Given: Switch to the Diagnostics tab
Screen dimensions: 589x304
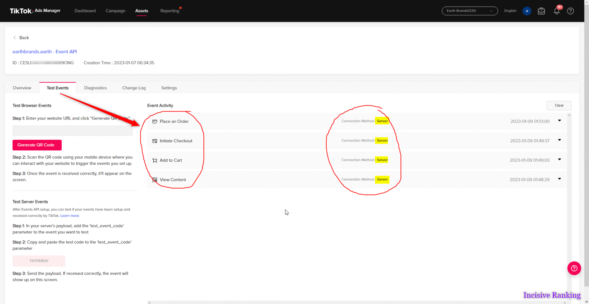Looking at the screenshot, I should pos(95,88).
